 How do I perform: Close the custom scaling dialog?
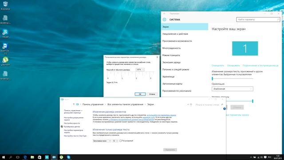(157, 57)
